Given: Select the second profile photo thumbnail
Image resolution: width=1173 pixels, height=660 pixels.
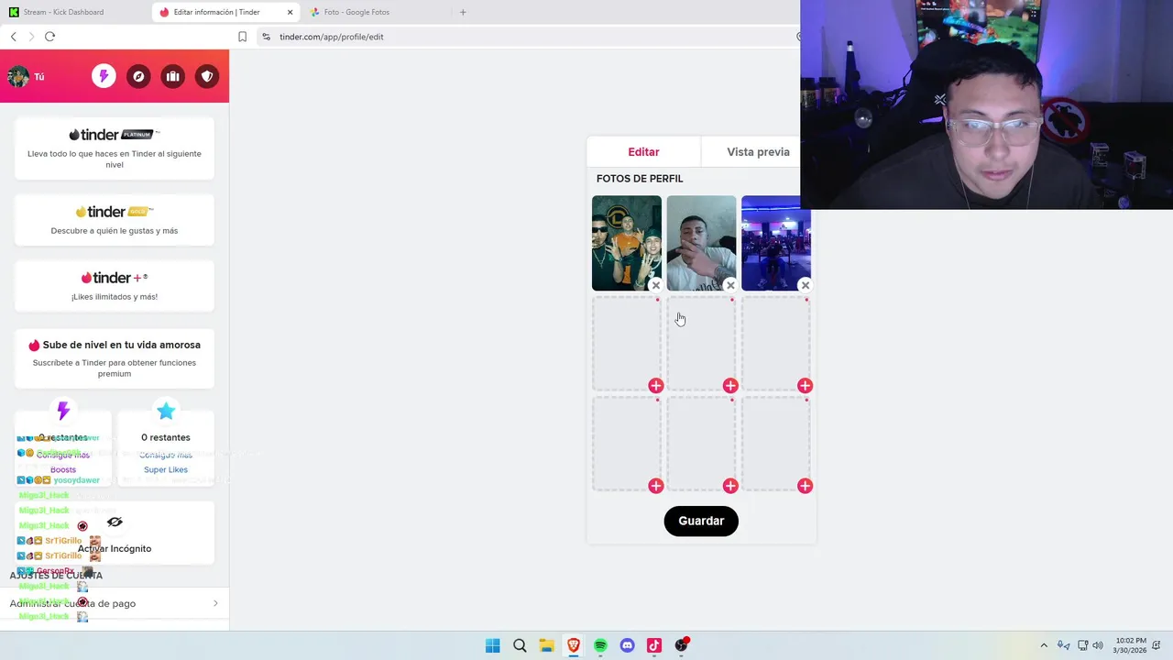Looking at the screenshot, I should (701, 243).
